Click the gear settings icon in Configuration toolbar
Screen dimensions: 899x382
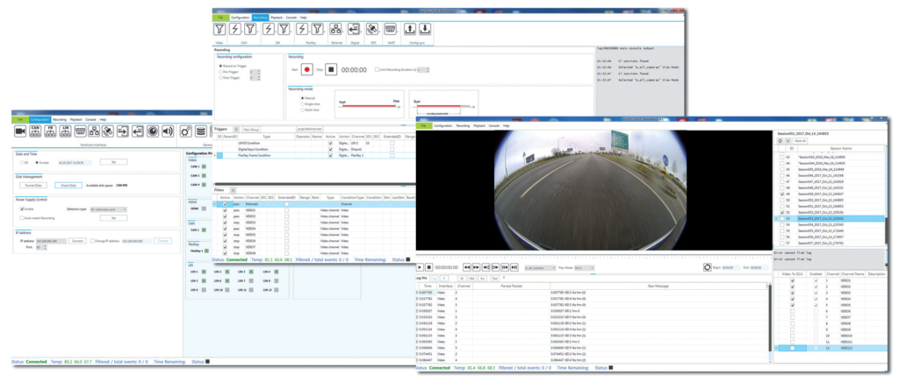click(185, 131)
